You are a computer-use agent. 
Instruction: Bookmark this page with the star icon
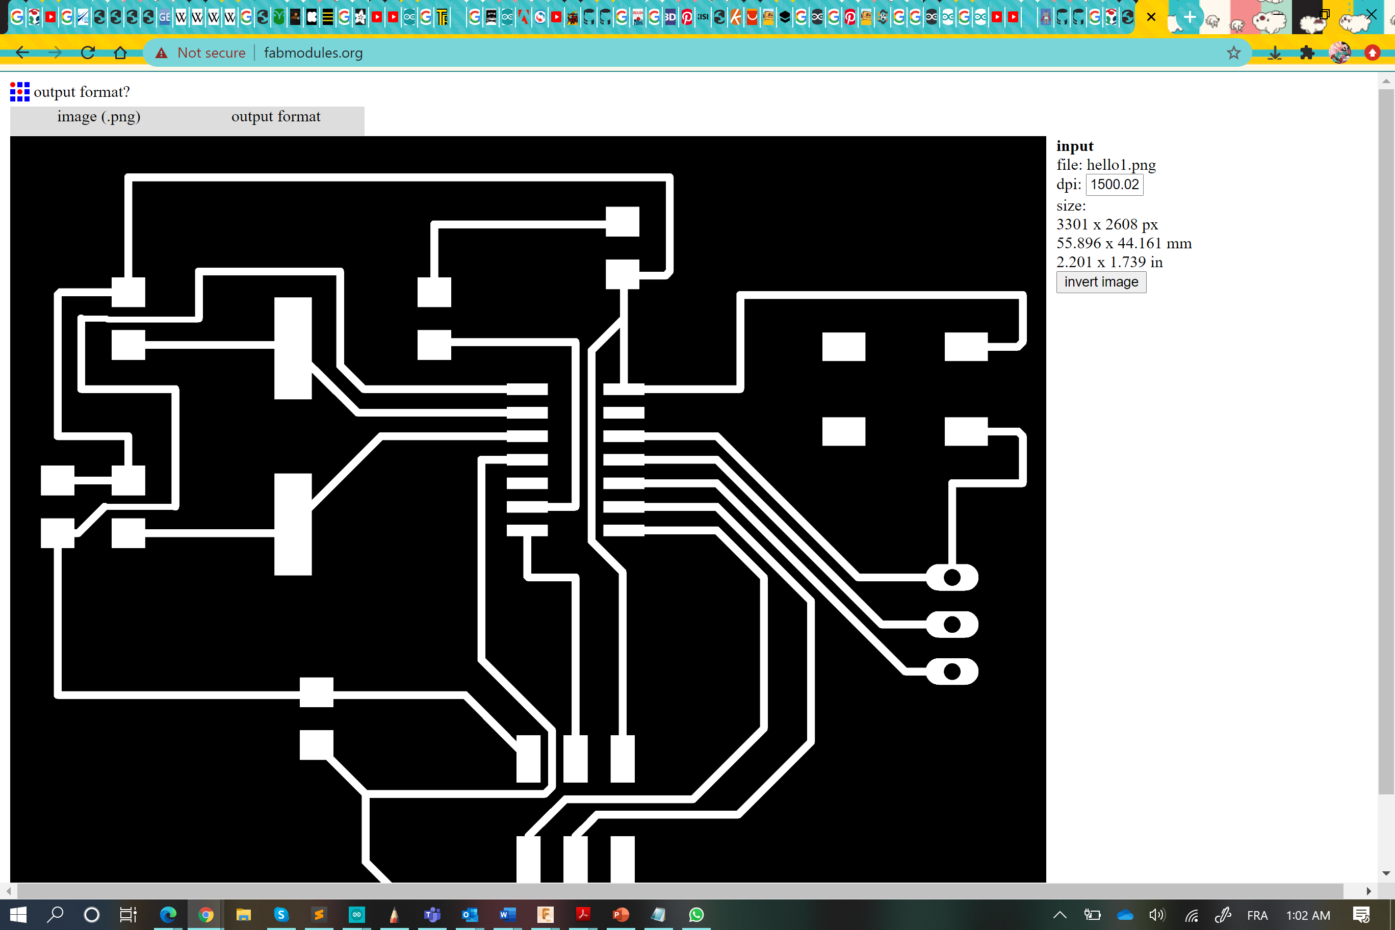click(x=1233, y=53)
